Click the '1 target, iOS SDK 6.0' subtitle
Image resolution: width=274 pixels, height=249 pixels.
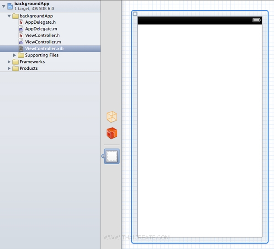(34, 9)
